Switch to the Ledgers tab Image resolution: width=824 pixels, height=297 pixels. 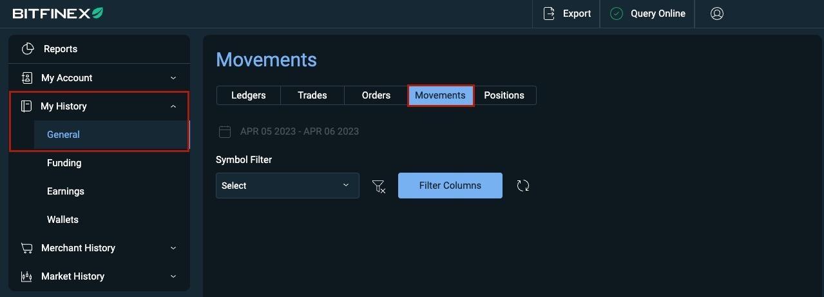pos(249,95)
